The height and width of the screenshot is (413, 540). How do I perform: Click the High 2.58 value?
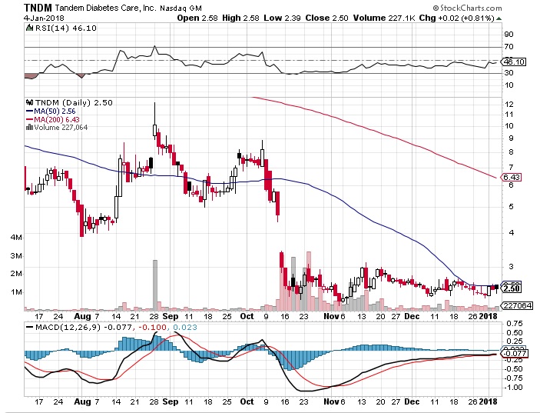click(240, 18)
